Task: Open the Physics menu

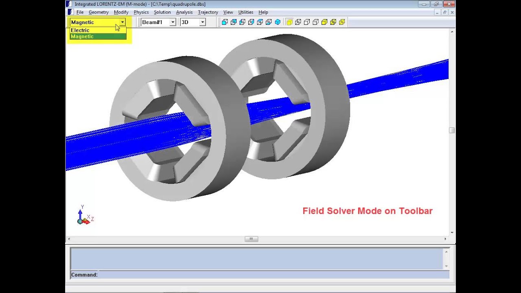Action: (141, 12)
